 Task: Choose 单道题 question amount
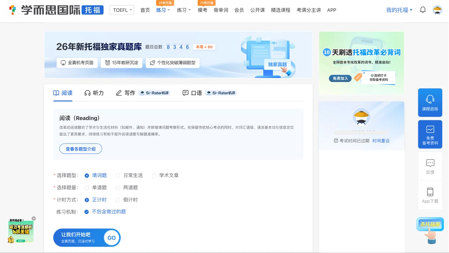tap(96, 188)
